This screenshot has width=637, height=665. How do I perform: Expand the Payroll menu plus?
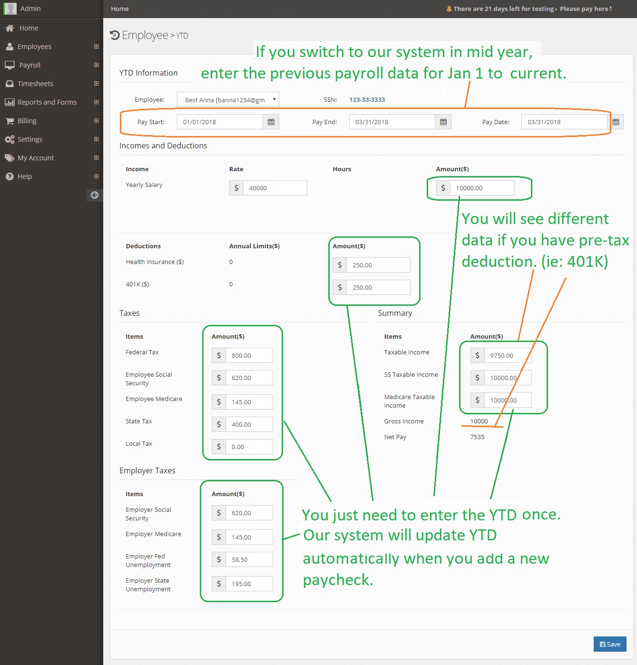[x=96, y=65]
